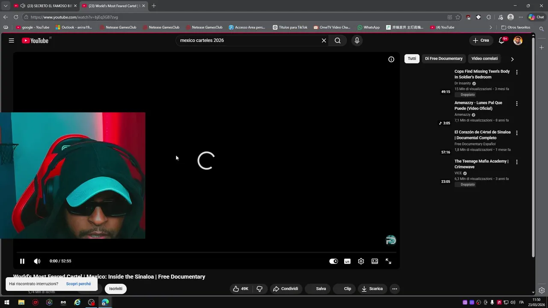Viewport: 548px width, 308px height.
Task: Go to the YouTube home logo
Action: (x=35, y=41)
